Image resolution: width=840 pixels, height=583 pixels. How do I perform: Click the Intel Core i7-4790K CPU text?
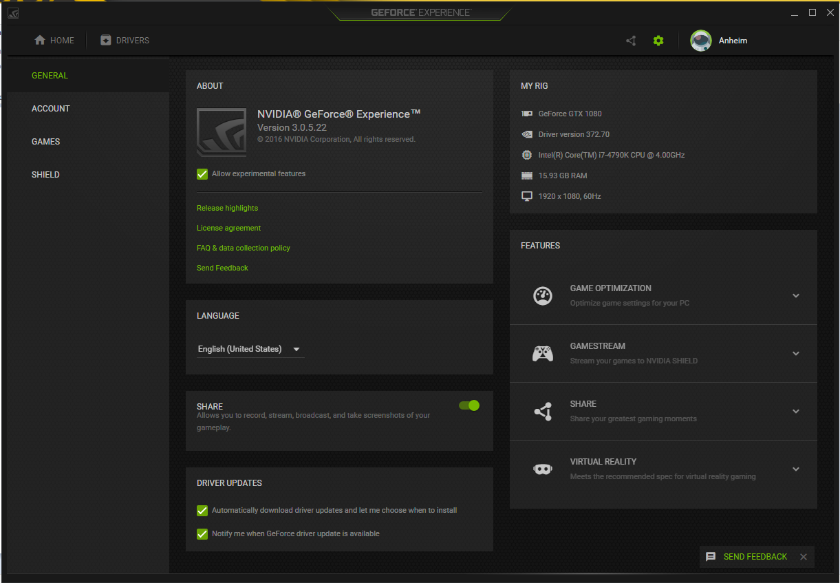(x=612, y=155)
